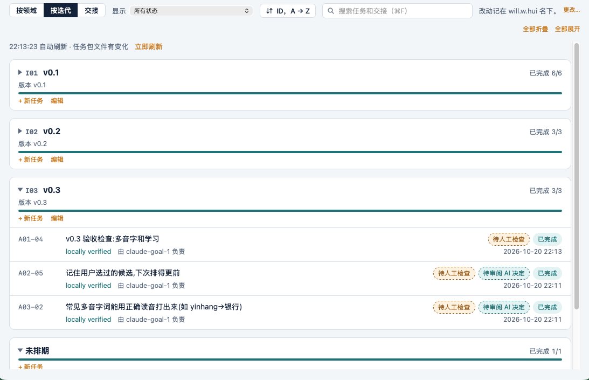589x380 pixels.
Task: Click v0.3 progress bar
Action: coord(290,211)
